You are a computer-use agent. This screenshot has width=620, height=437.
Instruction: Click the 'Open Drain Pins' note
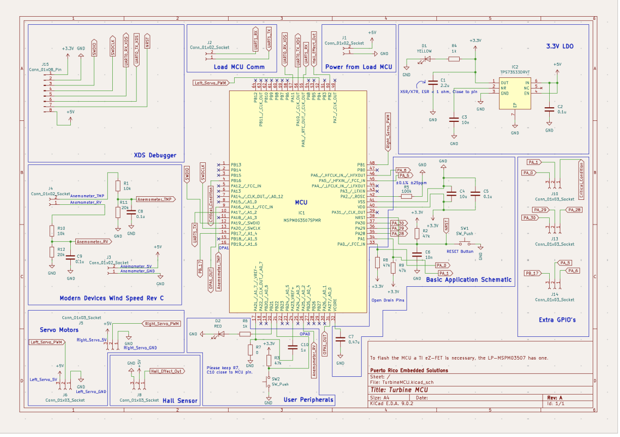click(x=388, y=300)
